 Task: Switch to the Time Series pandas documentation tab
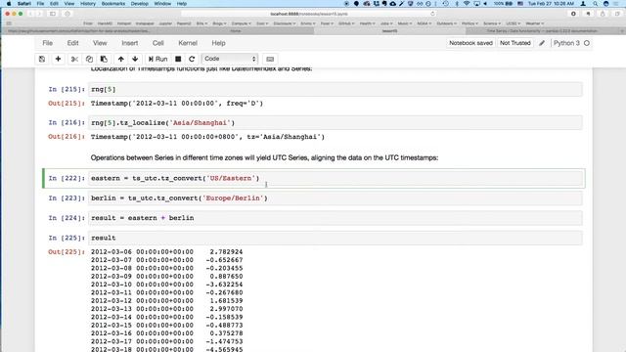point(542,30)
